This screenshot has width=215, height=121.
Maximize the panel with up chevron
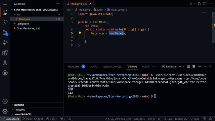(205, 67)
